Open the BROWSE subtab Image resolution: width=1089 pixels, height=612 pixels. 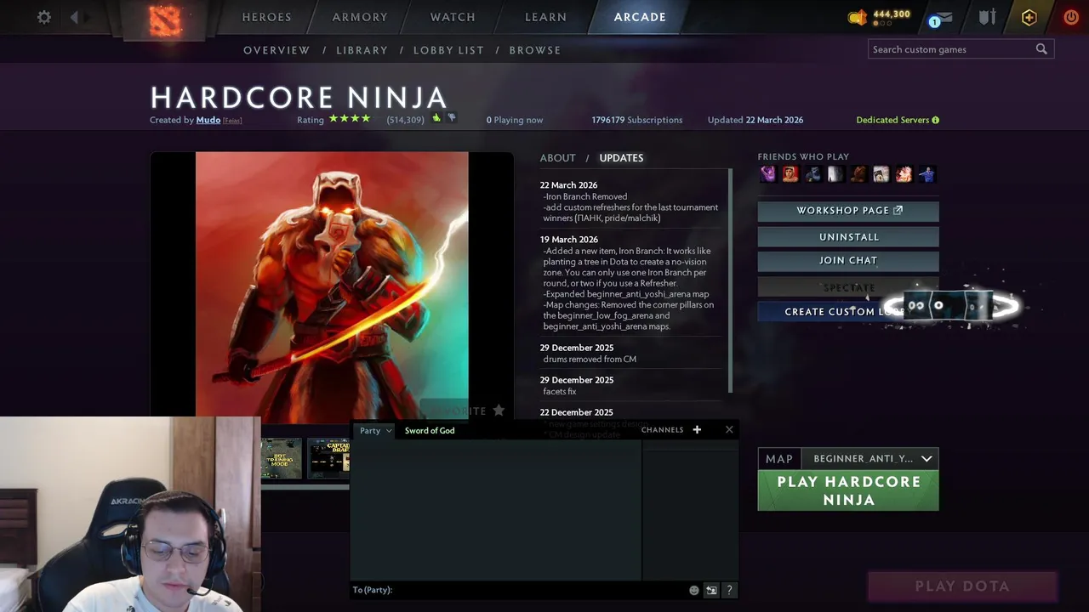pyautogui.click(x=535, y=50)
